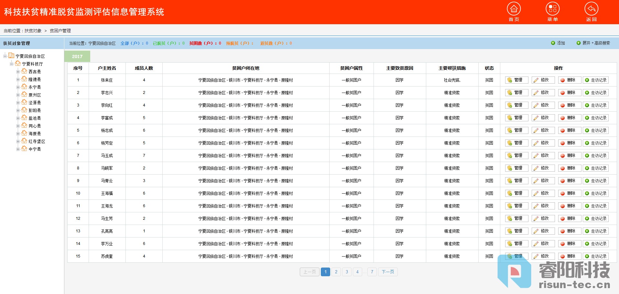The image size is (619, 294).
Task: Click edit pencil for 李志兴 row
Action: (536, 93)
